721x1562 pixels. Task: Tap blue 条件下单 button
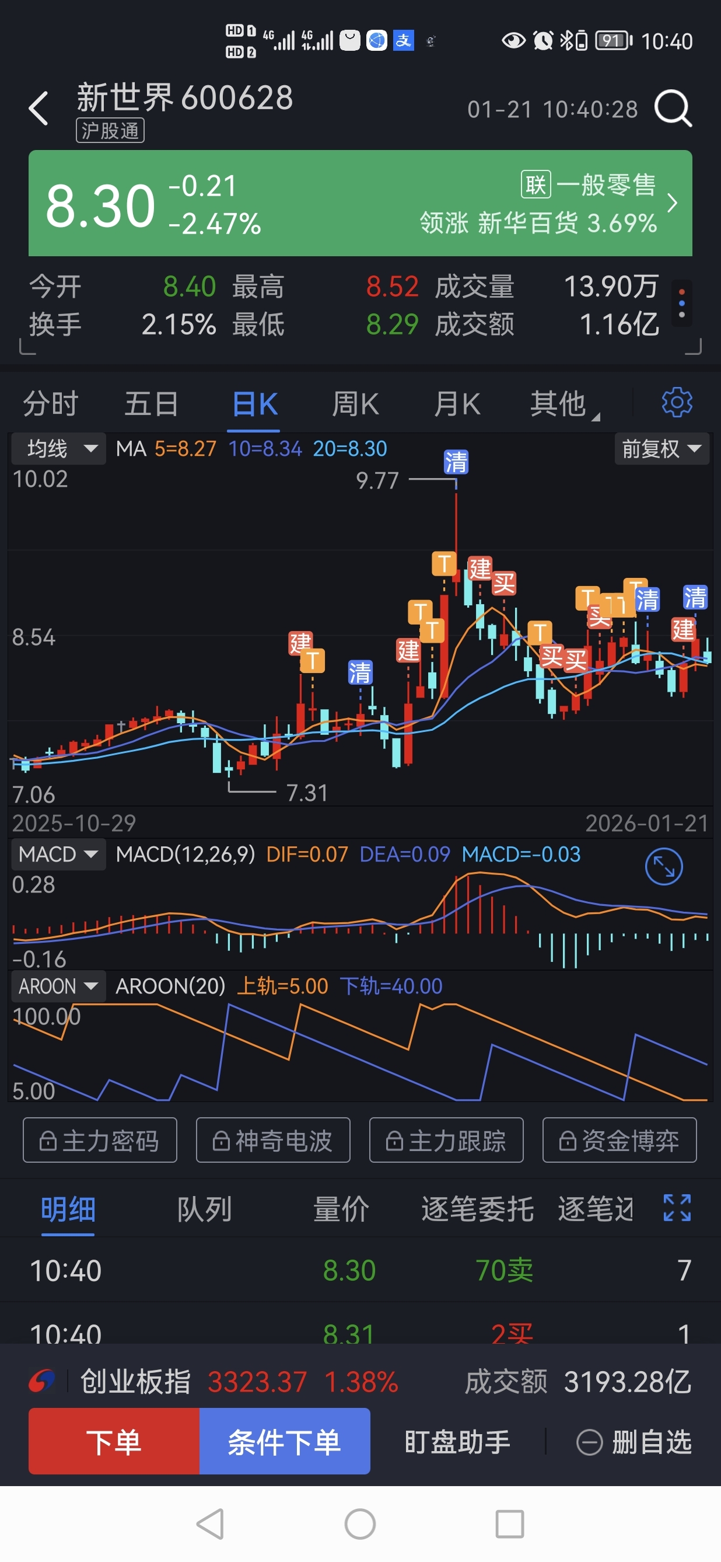click(x=285, y=1441)
